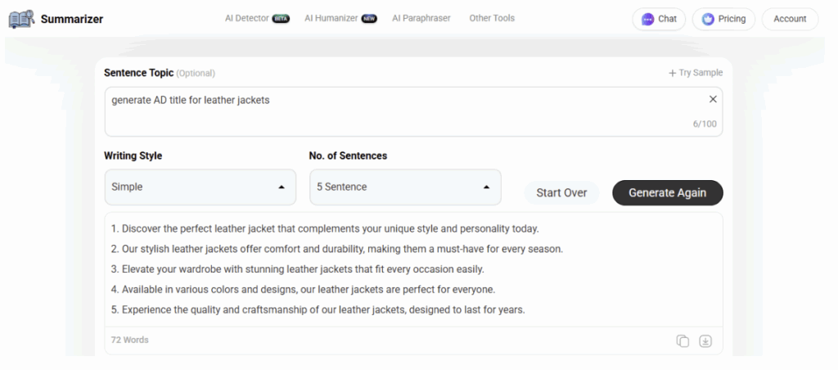Viewport: 838px width, 370px height.
Task: Click the plus icon beside Try Sample
Action: click(673, 73)
